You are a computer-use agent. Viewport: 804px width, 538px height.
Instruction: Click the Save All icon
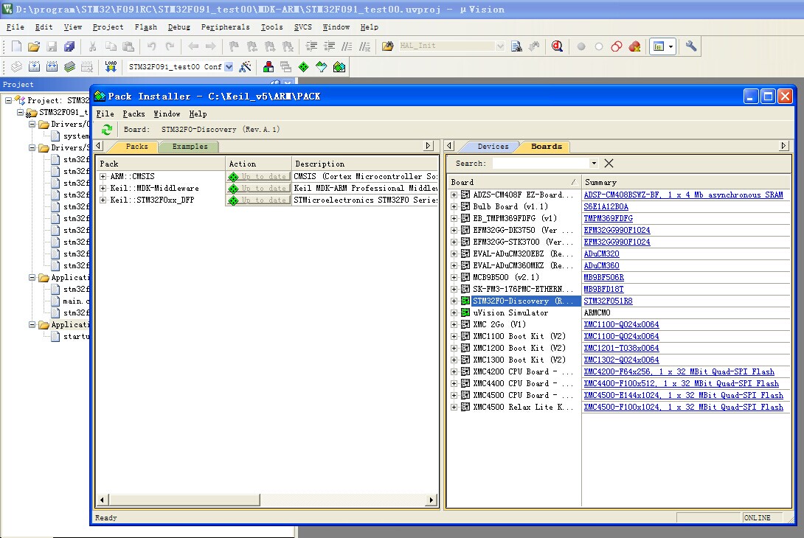tap(69, 46)
